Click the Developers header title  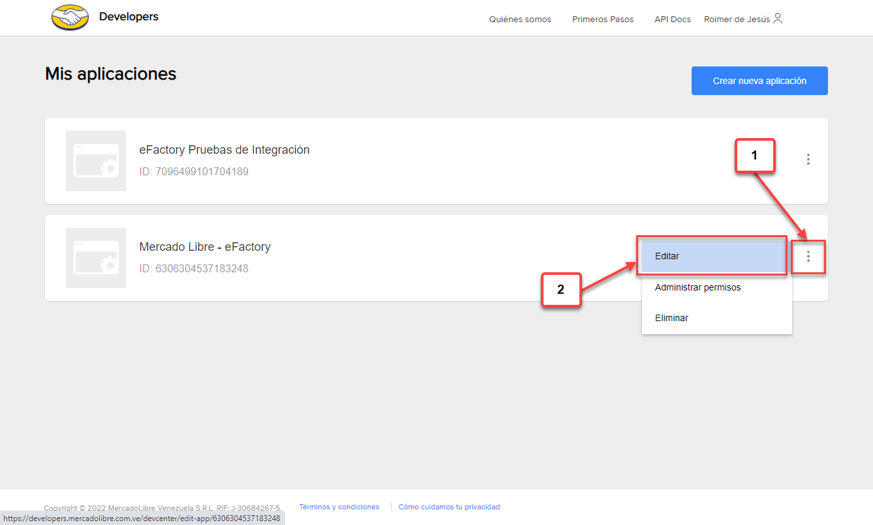(x=129, y=16)
